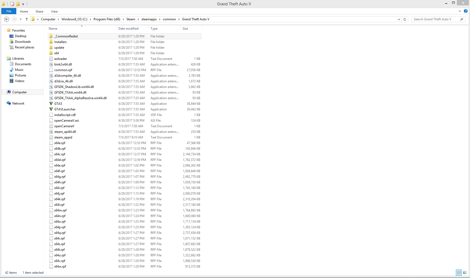Open Recent places in the navigation pane
The image size is (470, 278).
[24, 47]
